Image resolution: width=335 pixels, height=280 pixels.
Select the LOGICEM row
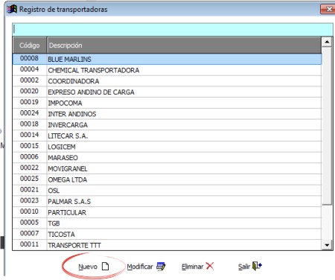(x=167, y=147)
